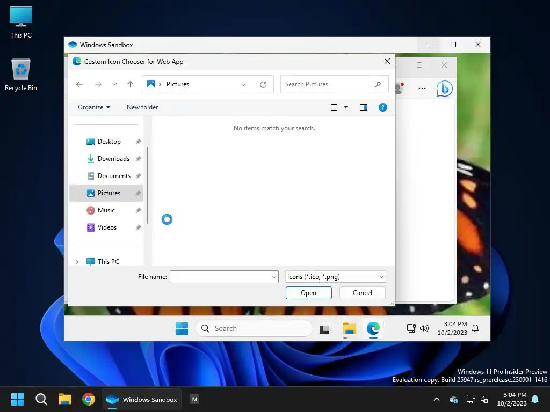The image size is (550, 412).
Task: Select Music in navigation pane
Action: (106, 210)
